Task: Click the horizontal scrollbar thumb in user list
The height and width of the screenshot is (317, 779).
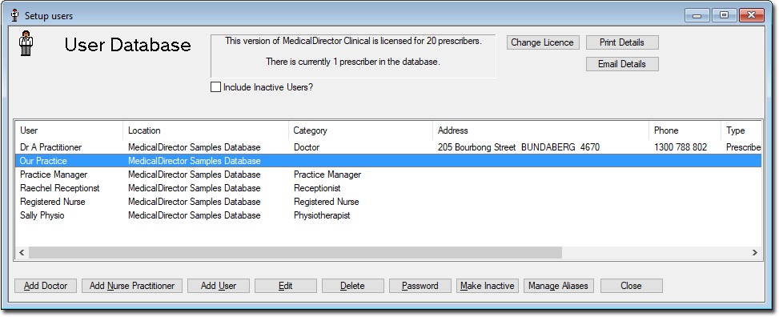Action: [295, 252]
